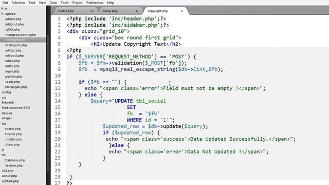
Task: Open titleslogan.php in the sidebar
Action: point(16,87)
